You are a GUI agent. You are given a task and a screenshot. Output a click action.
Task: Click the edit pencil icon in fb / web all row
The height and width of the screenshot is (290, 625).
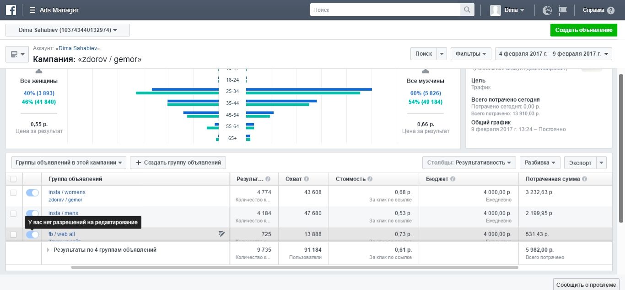[x=222, y=234]
